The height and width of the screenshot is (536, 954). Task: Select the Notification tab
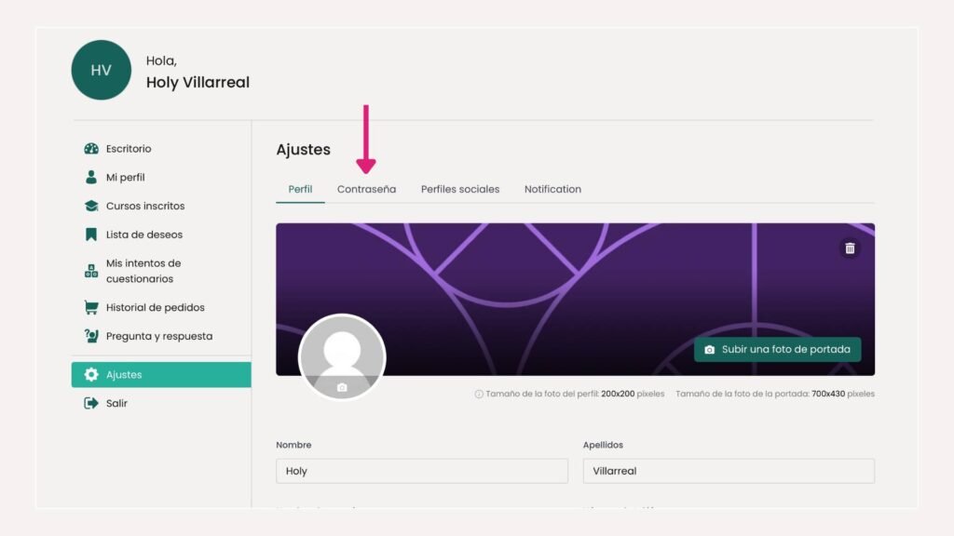[552, 189]
